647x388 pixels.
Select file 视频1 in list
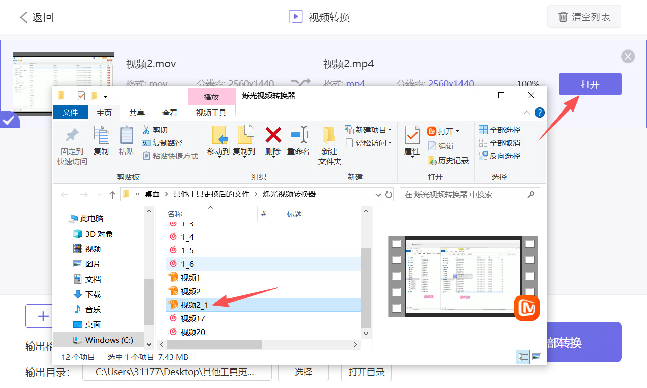pos(263,278)
